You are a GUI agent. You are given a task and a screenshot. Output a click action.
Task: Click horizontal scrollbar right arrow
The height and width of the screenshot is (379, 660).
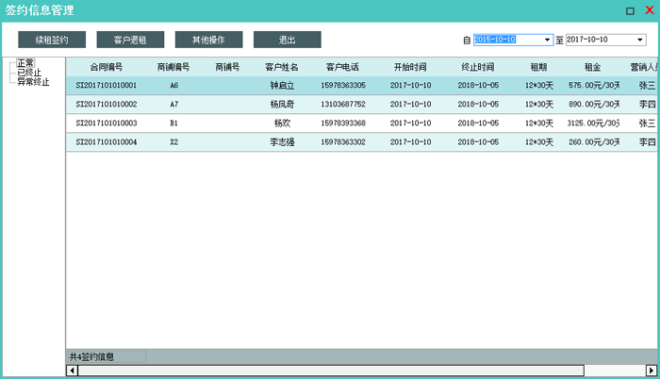(x=652, y=371)
